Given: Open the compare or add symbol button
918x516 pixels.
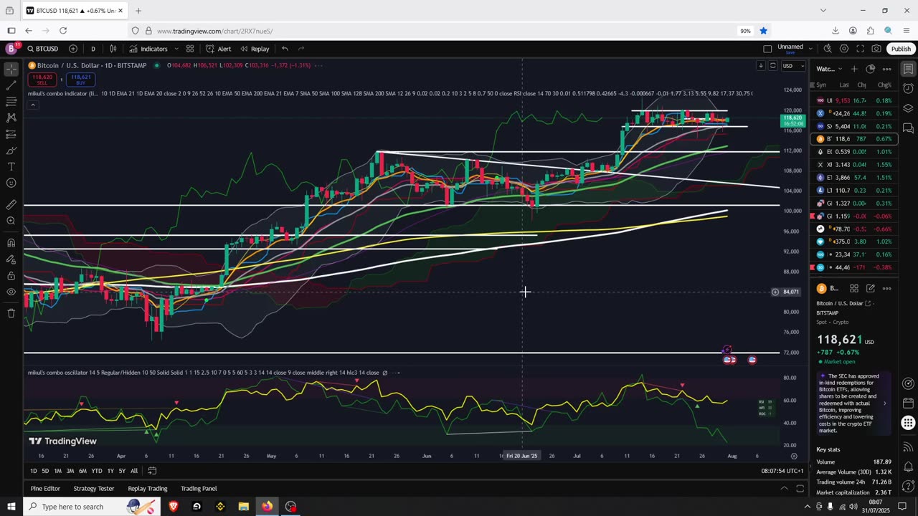Looking at the screenshot, I should (73, 49).
